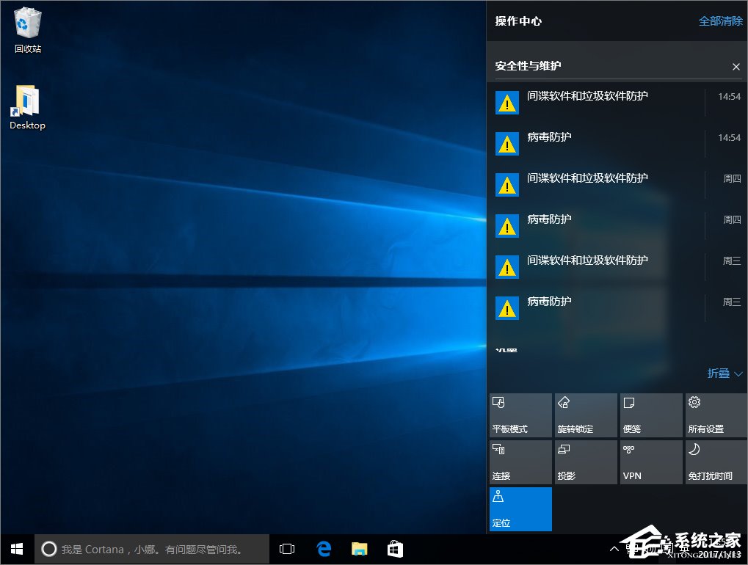Screen dimensions: 748x565
Task: Open the Windows Store from taskbar
Action: tap(395, 548)
